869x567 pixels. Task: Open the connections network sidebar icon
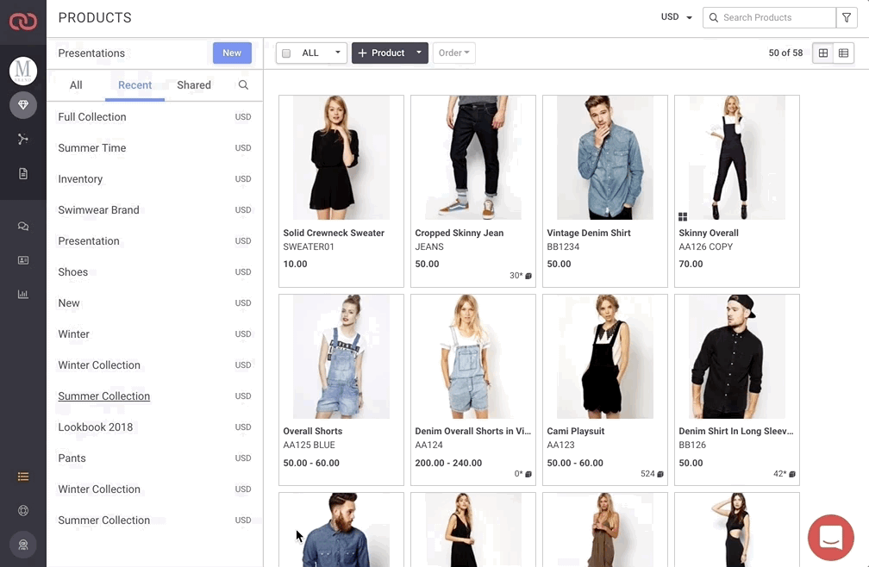pos(23,139)
